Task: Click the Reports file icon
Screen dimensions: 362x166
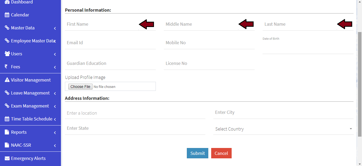Action: (x=7, y=132)
